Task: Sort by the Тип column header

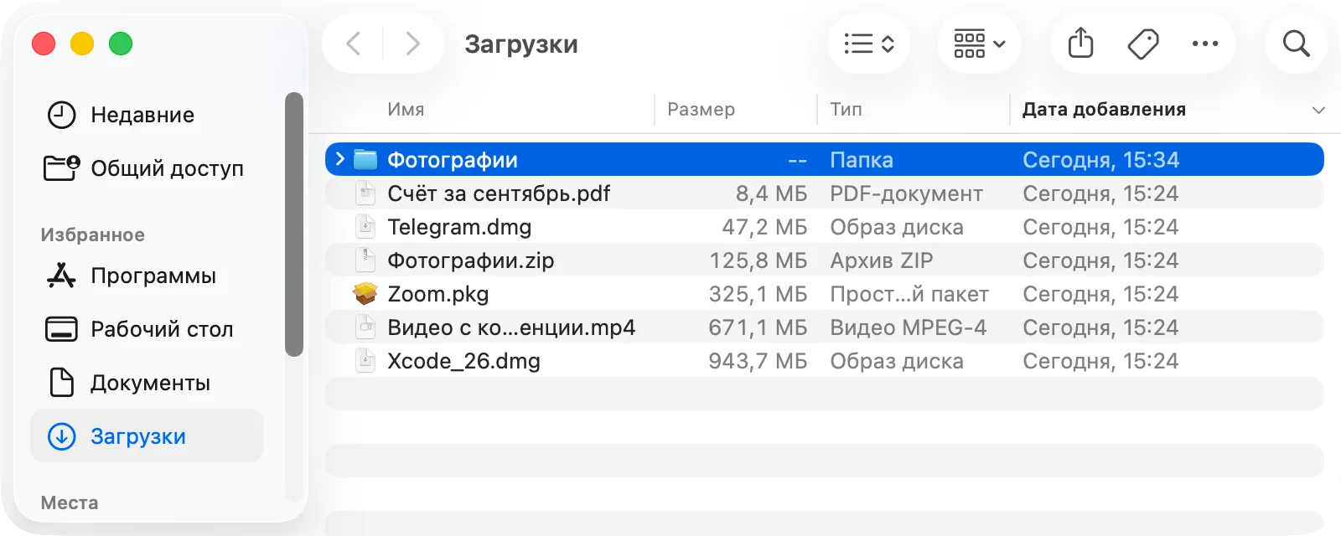Action: (x=846, y=109)
